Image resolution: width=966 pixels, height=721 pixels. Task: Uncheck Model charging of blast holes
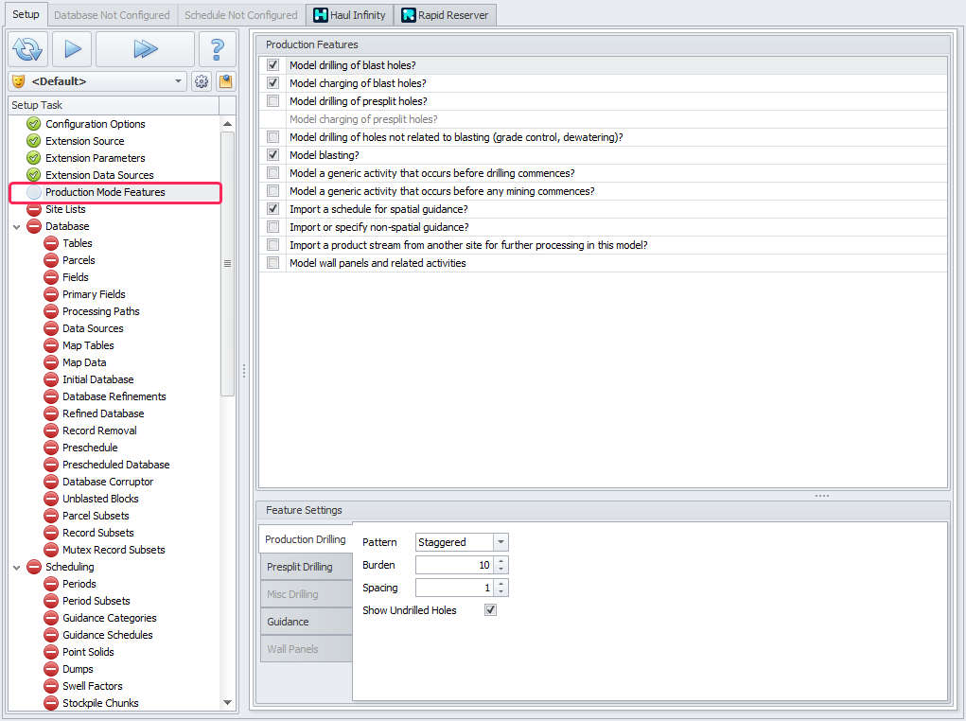(x=272, y=82)
